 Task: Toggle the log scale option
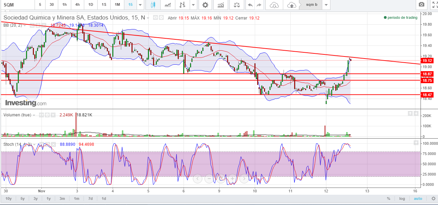(402, 198)
